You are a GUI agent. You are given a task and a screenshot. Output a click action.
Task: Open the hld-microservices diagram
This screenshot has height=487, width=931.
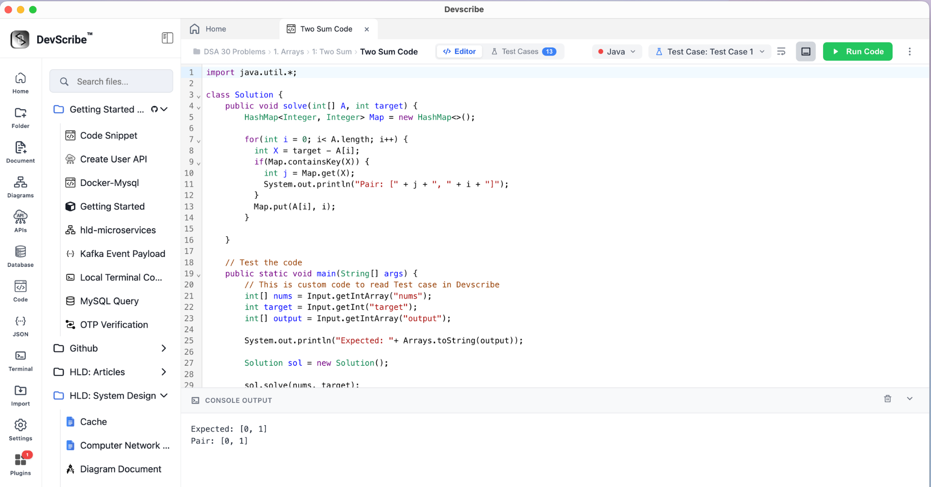click(x=117, y=230)
